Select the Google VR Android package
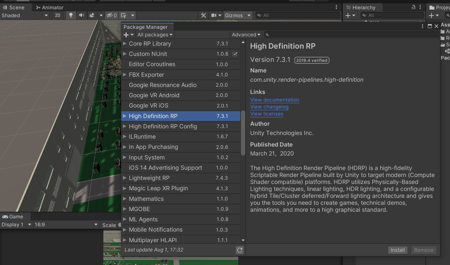 (x=181, y=95)
